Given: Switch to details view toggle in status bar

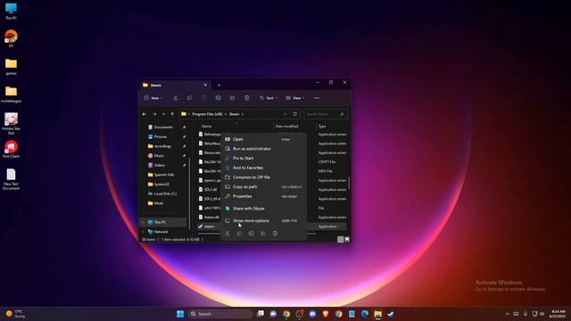Looking at the screenshot, I should 340,240.
